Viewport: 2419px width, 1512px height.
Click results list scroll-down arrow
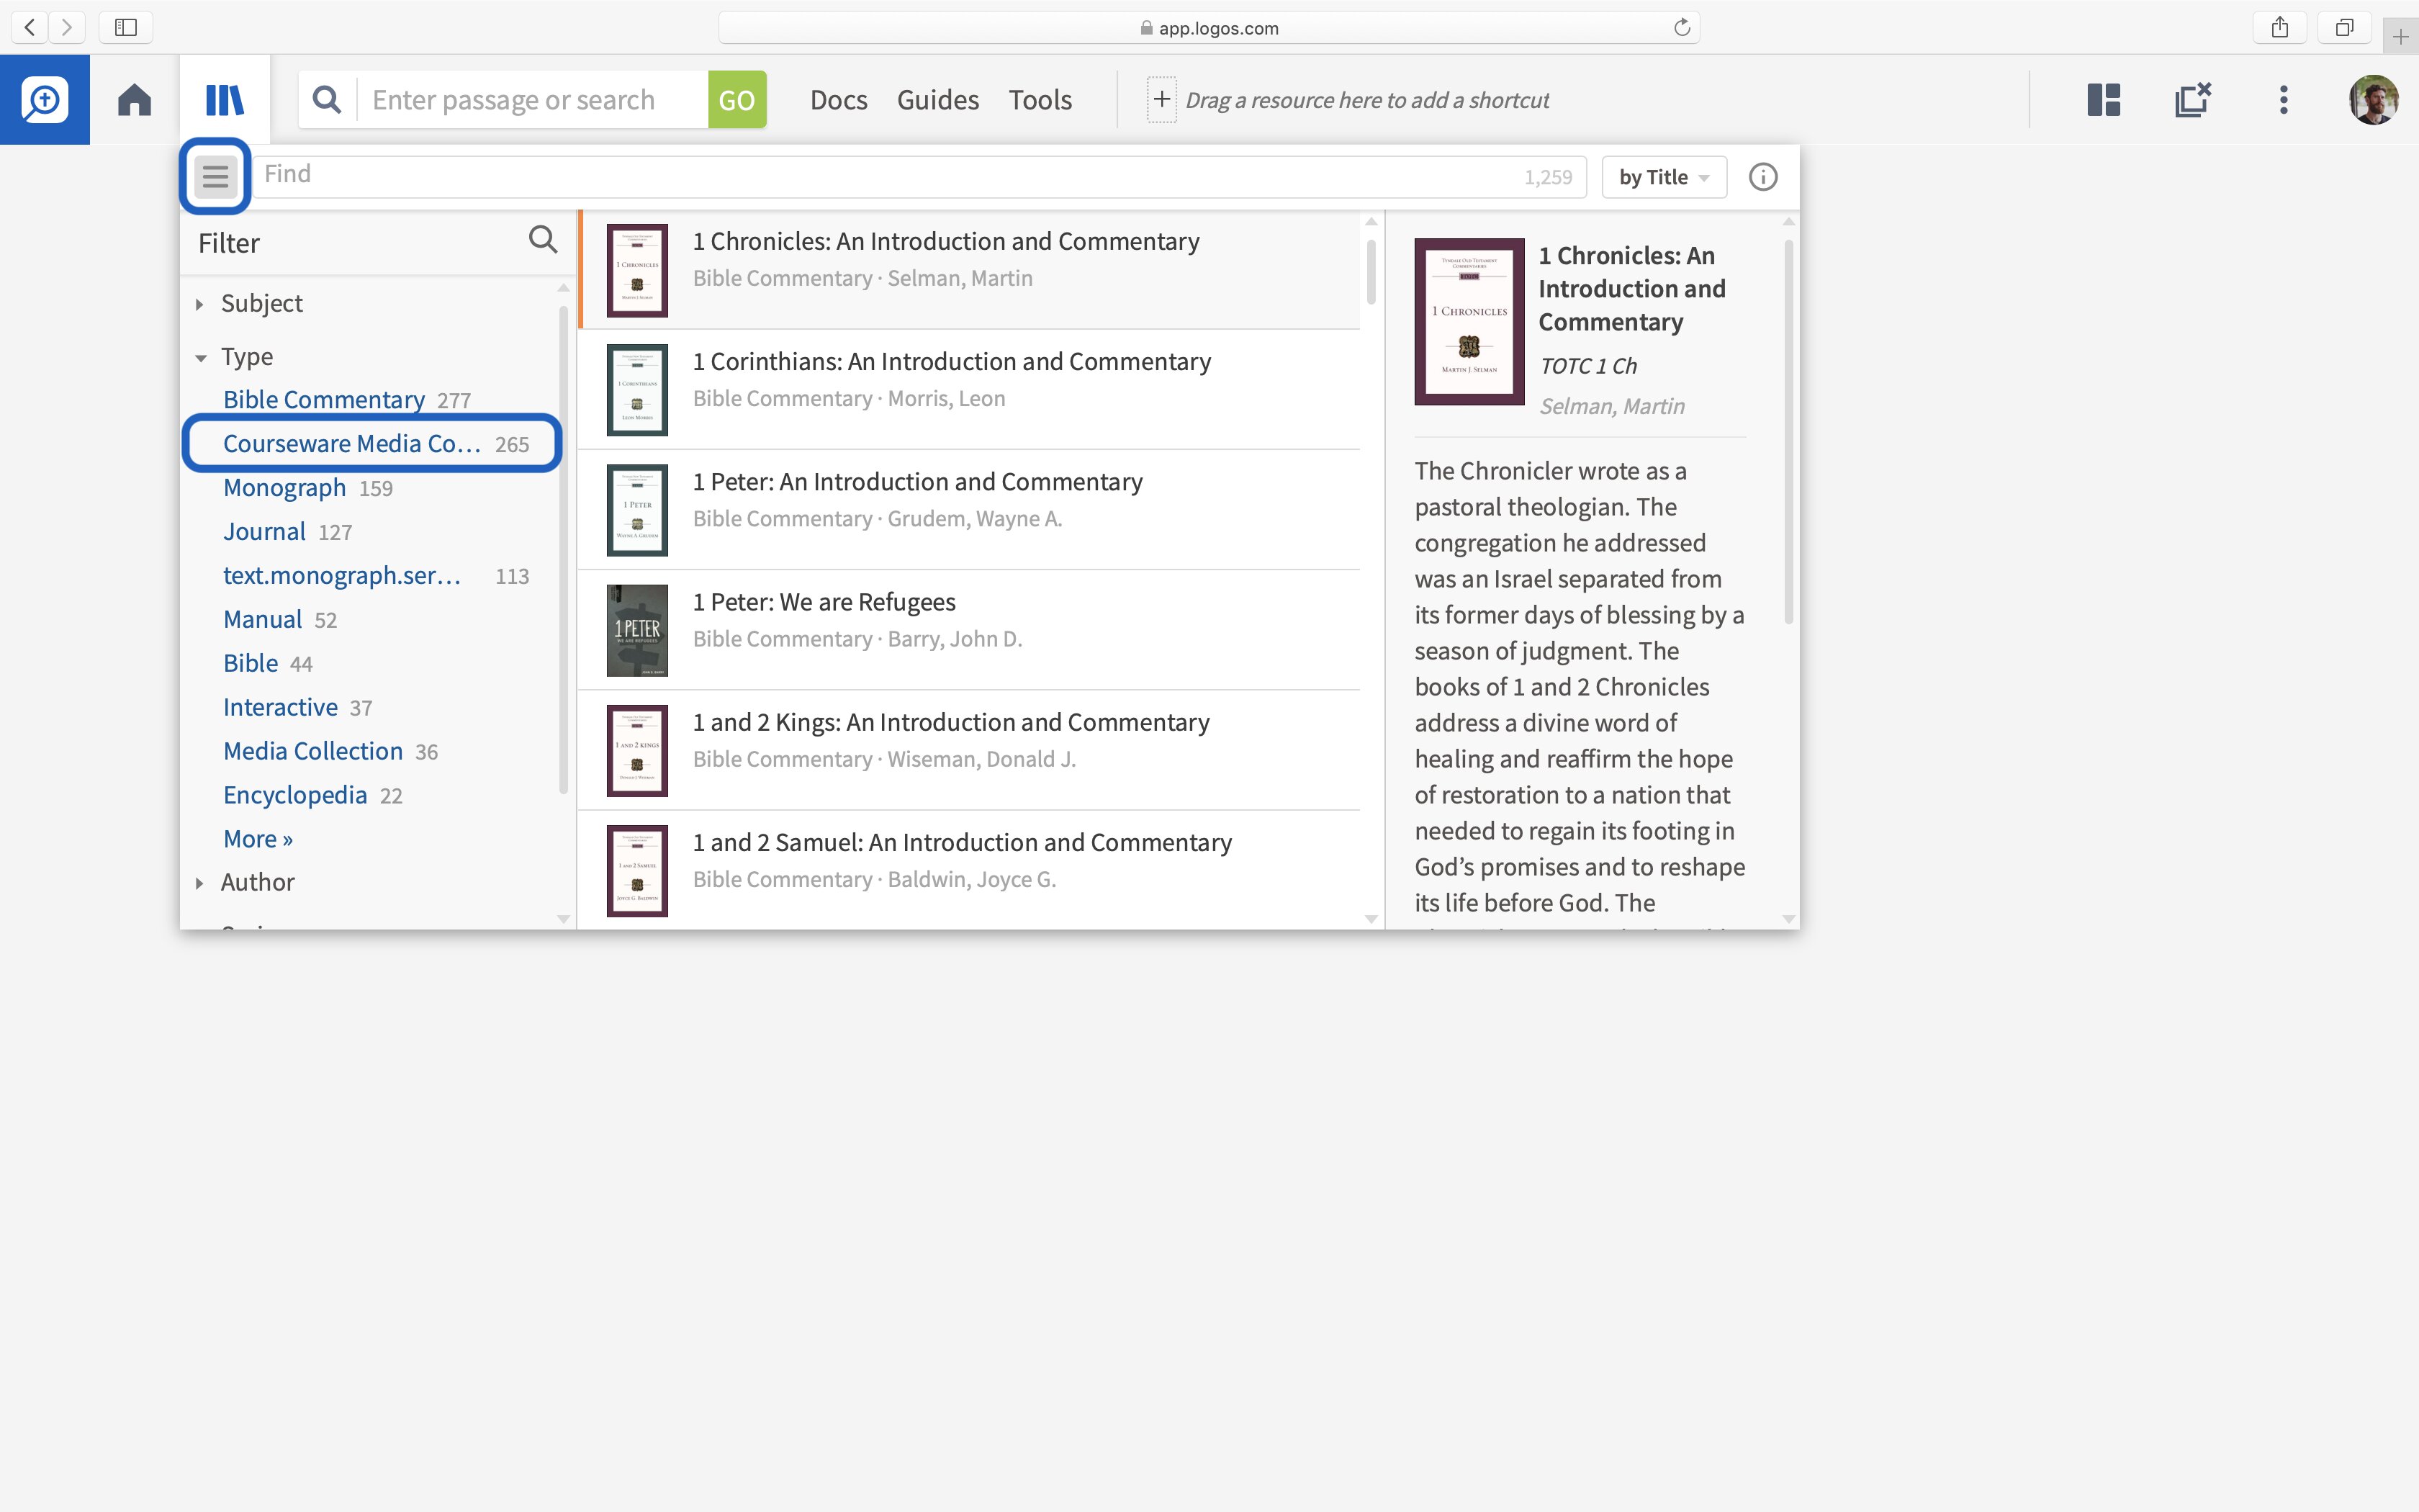click(1371, 919)
